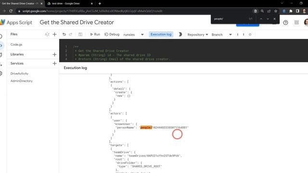Add a new file with plus icon
This screenshot has height=173, width=308.
(x=54, y=34)
